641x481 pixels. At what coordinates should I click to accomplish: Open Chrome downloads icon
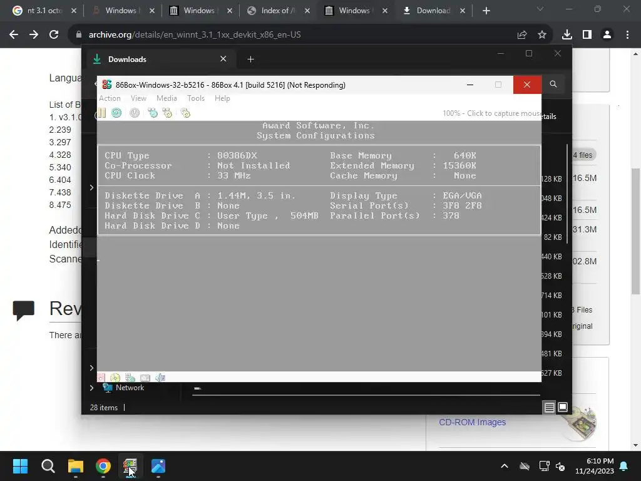click(567, 35)
